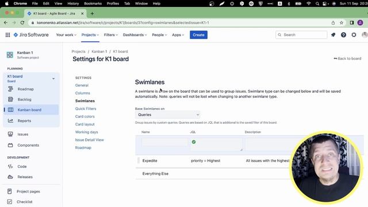Open the Issue Detail View settings tab
Screen dimensions: 368x207
pos(90,140)
